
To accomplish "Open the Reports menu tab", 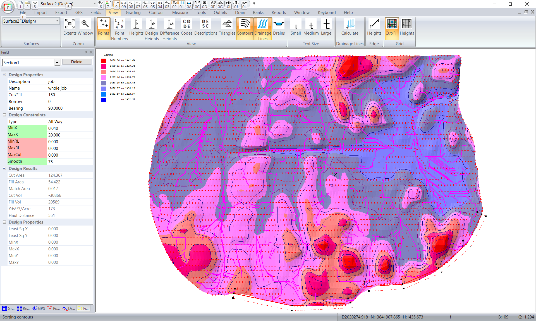I will (279, 13).
